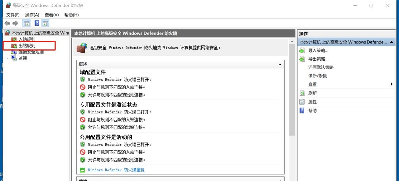Image resolution: width=399 pixels, height=181 pixels.
Task: Open Windows Defender 防火墙属性 link
Action: click(x=116, y=170)
